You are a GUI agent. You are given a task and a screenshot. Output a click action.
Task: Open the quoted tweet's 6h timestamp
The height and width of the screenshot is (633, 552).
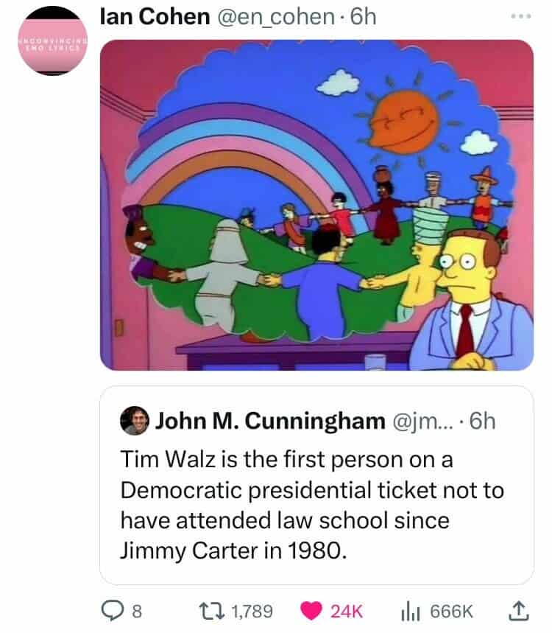click(483, 421)
